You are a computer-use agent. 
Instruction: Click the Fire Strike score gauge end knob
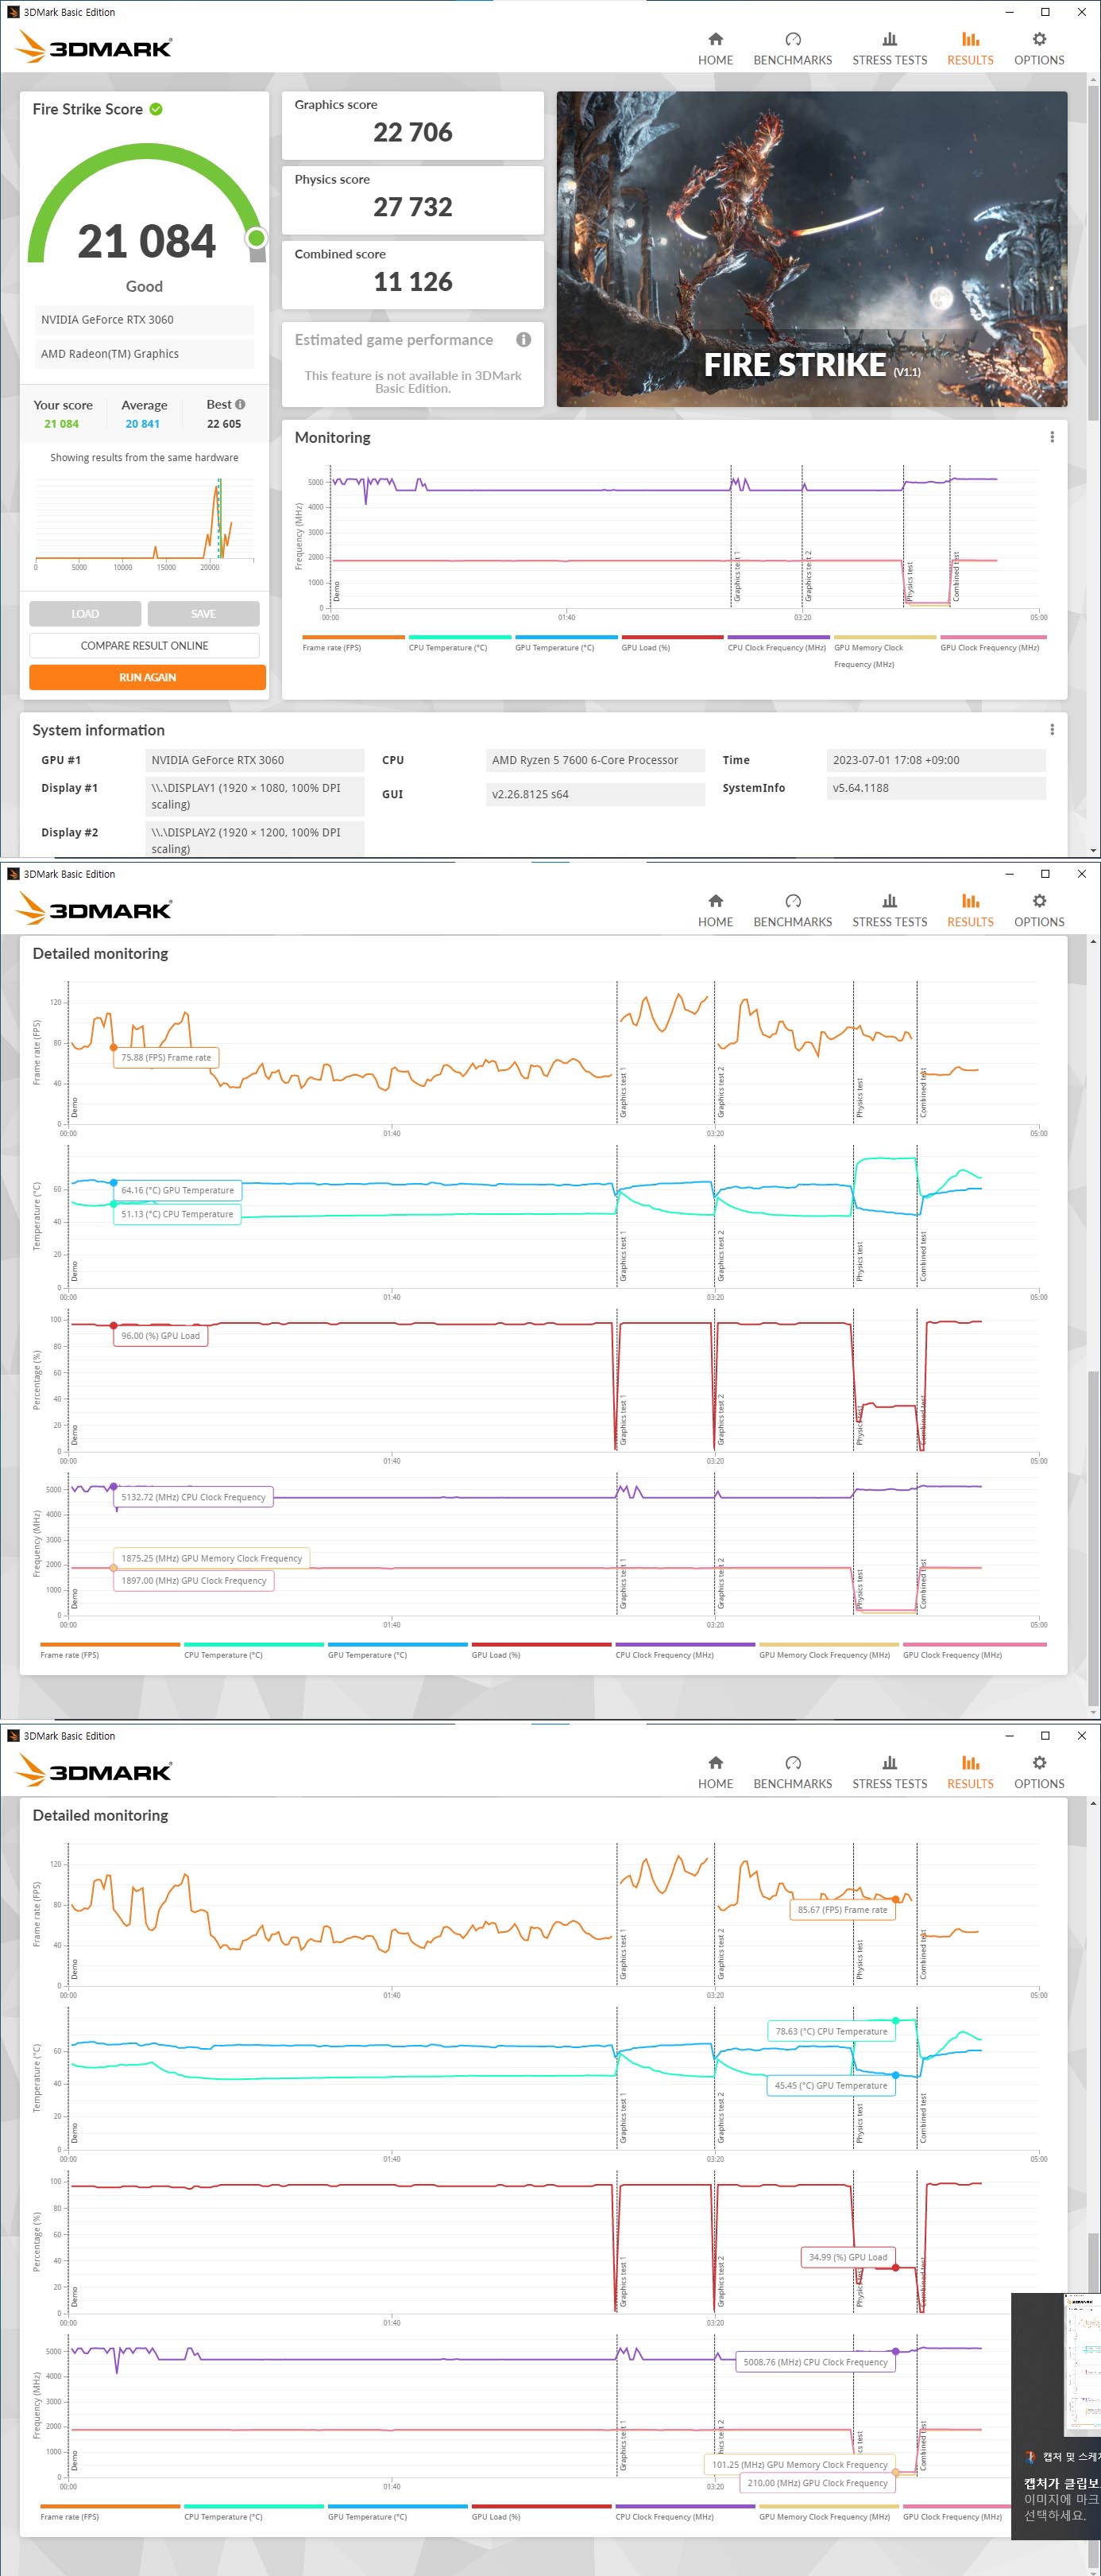(x=257, y=238)
